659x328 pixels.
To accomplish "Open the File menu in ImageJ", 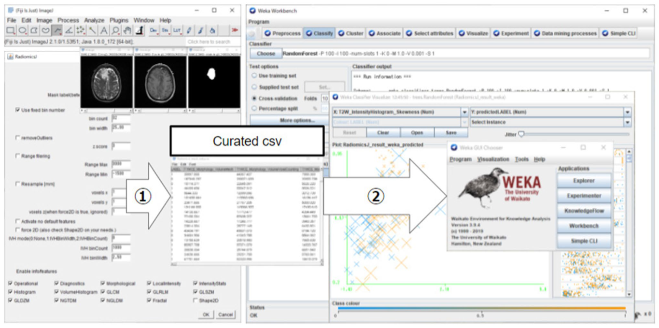I will (12, 20).
